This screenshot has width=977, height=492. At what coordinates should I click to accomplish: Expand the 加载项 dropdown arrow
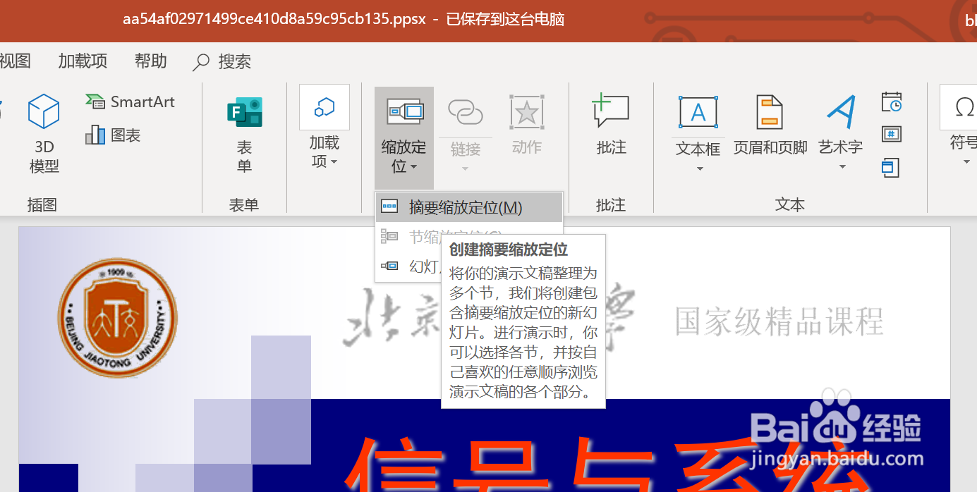pos(334,162)
